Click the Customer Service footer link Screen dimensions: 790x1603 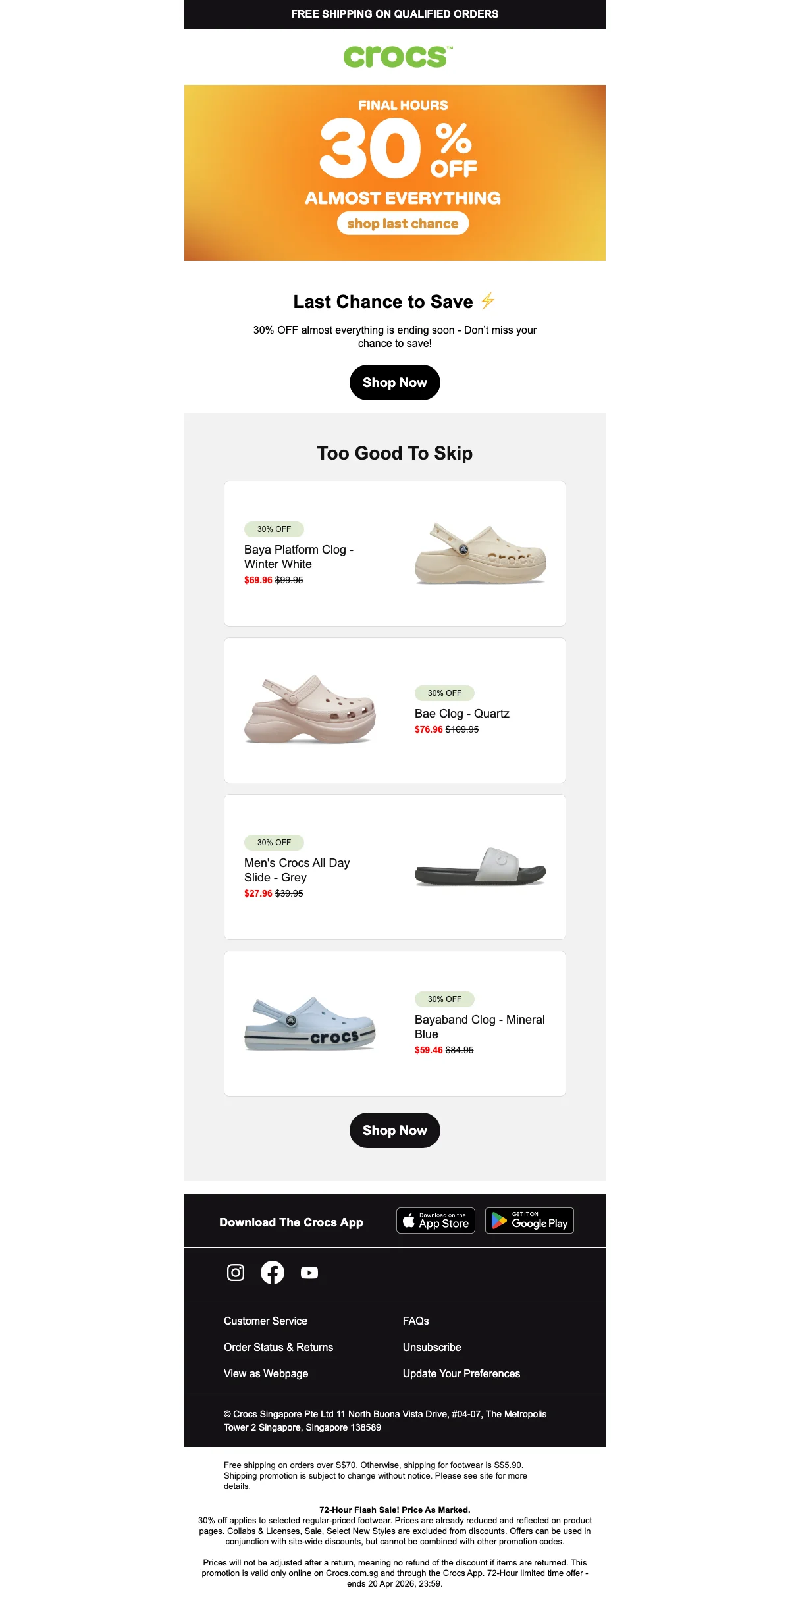265,1321
